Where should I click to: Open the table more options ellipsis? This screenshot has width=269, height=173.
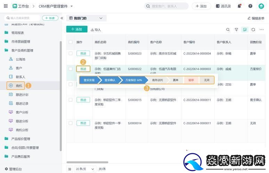(x=261, y=29)
